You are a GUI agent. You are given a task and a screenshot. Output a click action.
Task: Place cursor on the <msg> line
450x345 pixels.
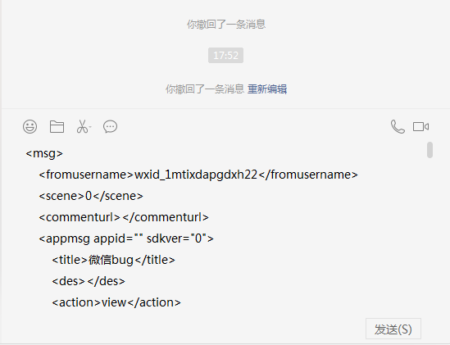point(44,153)
